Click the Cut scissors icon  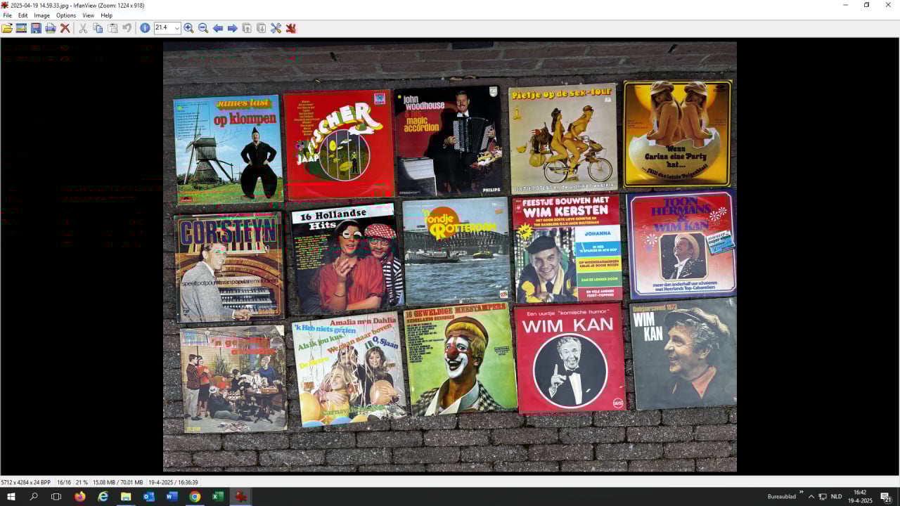(x=83, y=28)
